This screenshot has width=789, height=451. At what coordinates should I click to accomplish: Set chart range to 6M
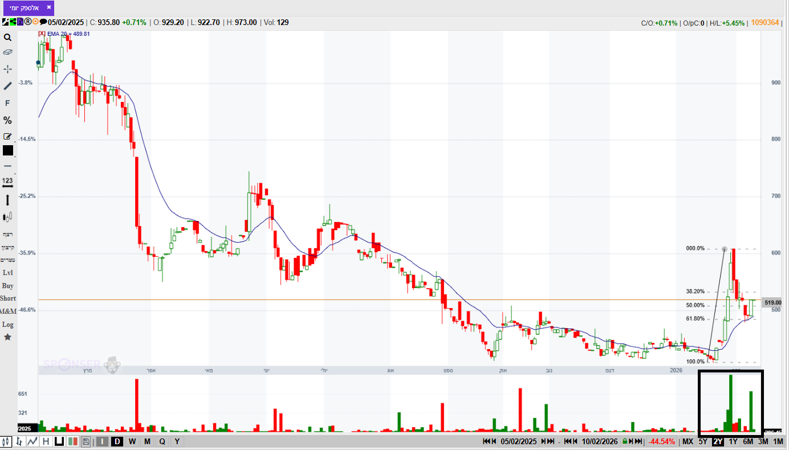(x=748, y=441)
